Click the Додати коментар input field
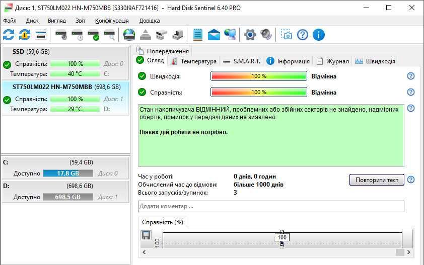Image resolution: width=424 pixels, height=265 pixels. (x=271, y=206)
